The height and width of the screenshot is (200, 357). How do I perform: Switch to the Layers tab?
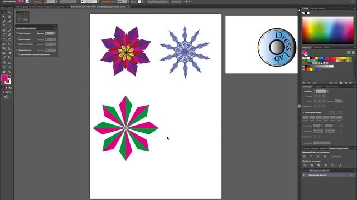click(x=305, y=171)
